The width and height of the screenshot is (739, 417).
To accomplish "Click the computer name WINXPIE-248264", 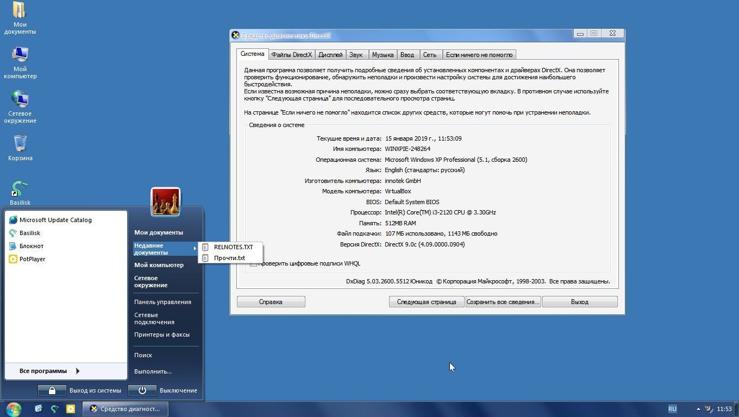I will [408, 149].
